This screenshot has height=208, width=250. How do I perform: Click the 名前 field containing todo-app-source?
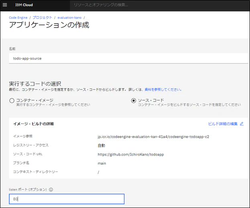[128, 58]
